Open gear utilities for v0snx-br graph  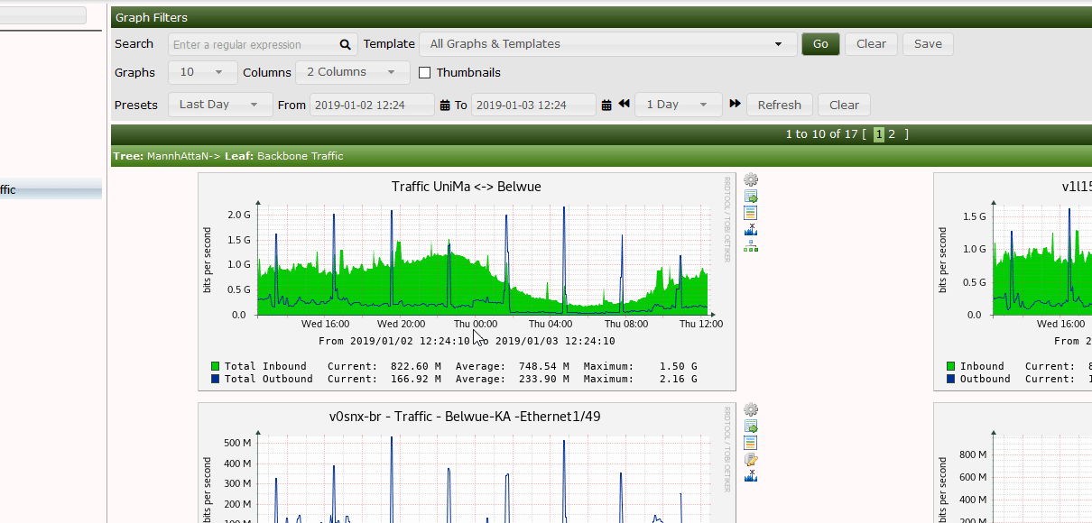point(751,410)
